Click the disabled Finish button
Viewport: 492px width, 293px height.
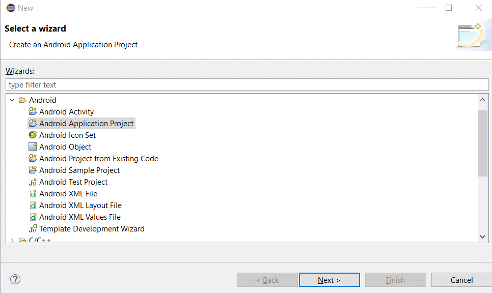396,280
